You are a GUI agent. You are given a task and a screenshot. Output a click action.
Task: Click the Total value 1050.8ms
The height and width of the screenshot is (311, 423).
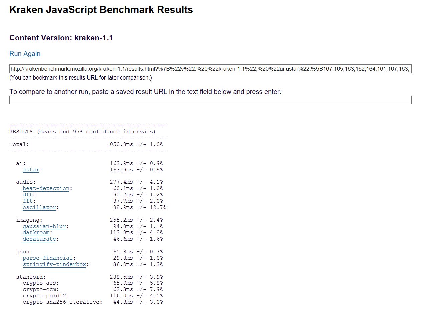[120, 144]
